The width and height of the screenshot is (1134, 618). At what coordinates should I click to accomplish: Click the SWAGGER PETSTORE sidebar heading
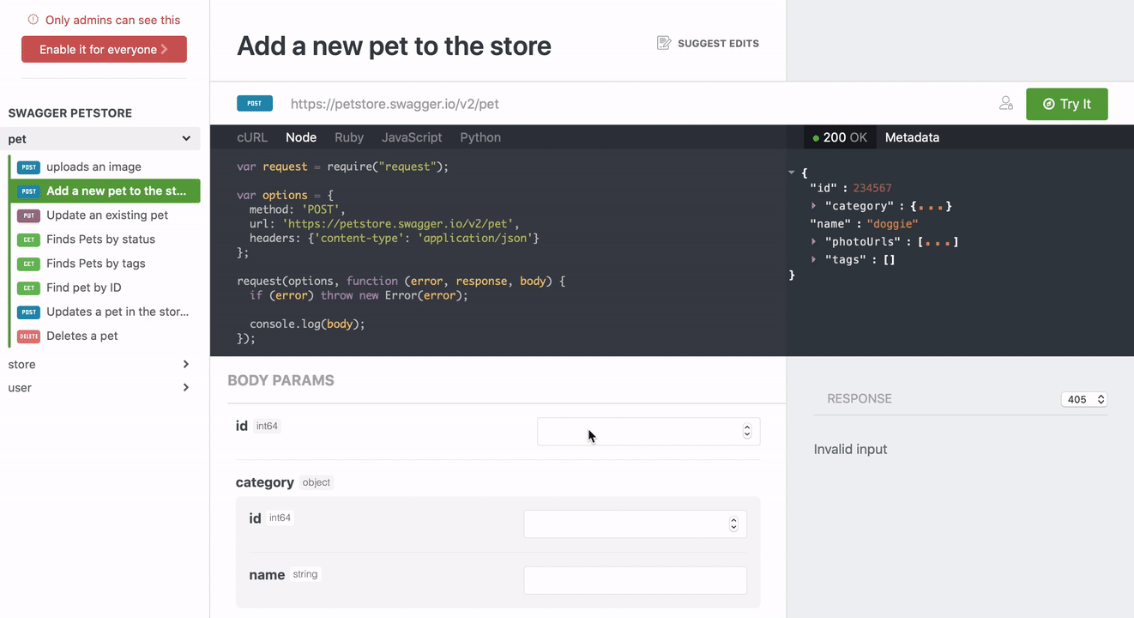point(70,112)
